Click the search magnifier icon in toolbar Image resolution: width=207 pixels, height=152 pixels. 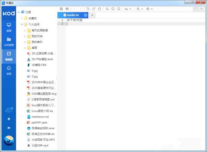(113, 9)
